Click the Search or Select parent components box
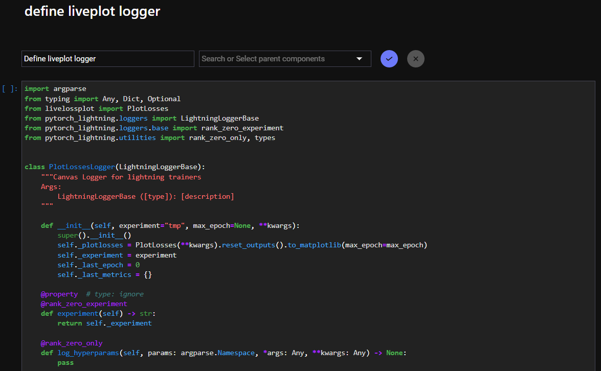 285,59
